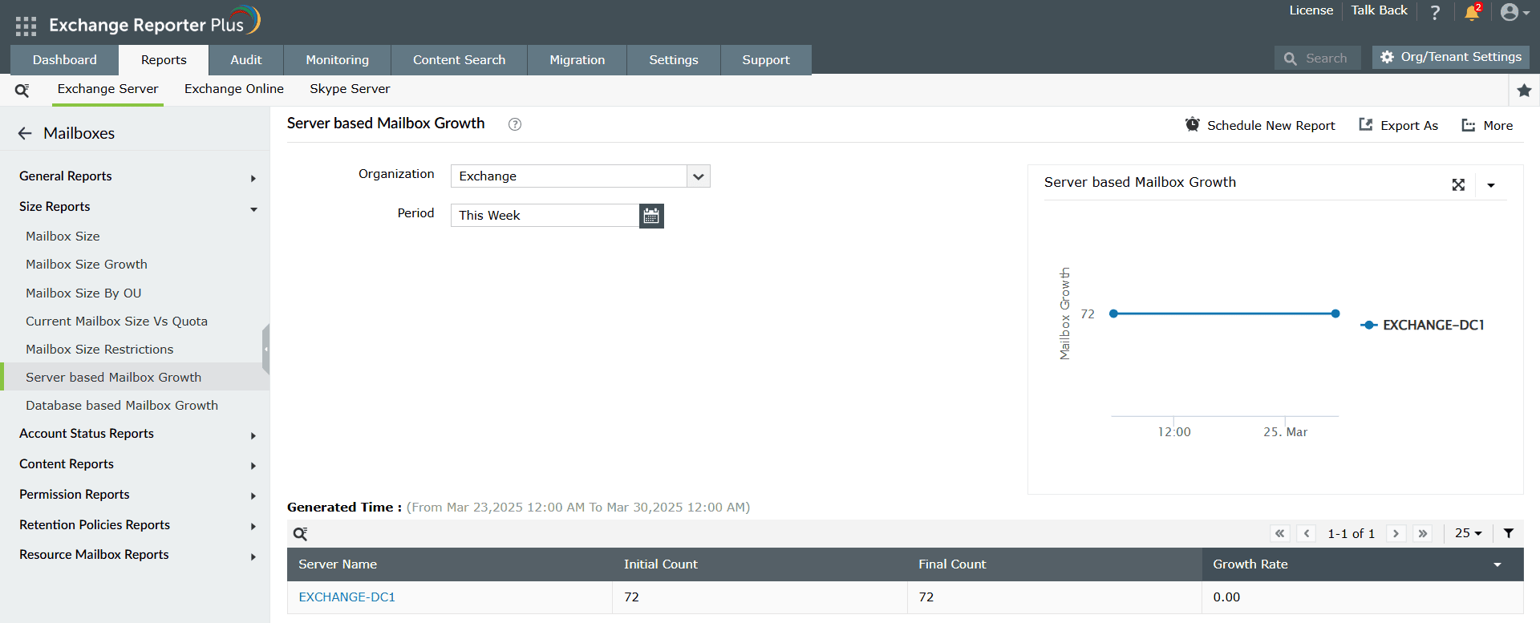The height and width of the screenshot is (623, 1540).
Task: Open the Content Search tab
Action: 460,60
